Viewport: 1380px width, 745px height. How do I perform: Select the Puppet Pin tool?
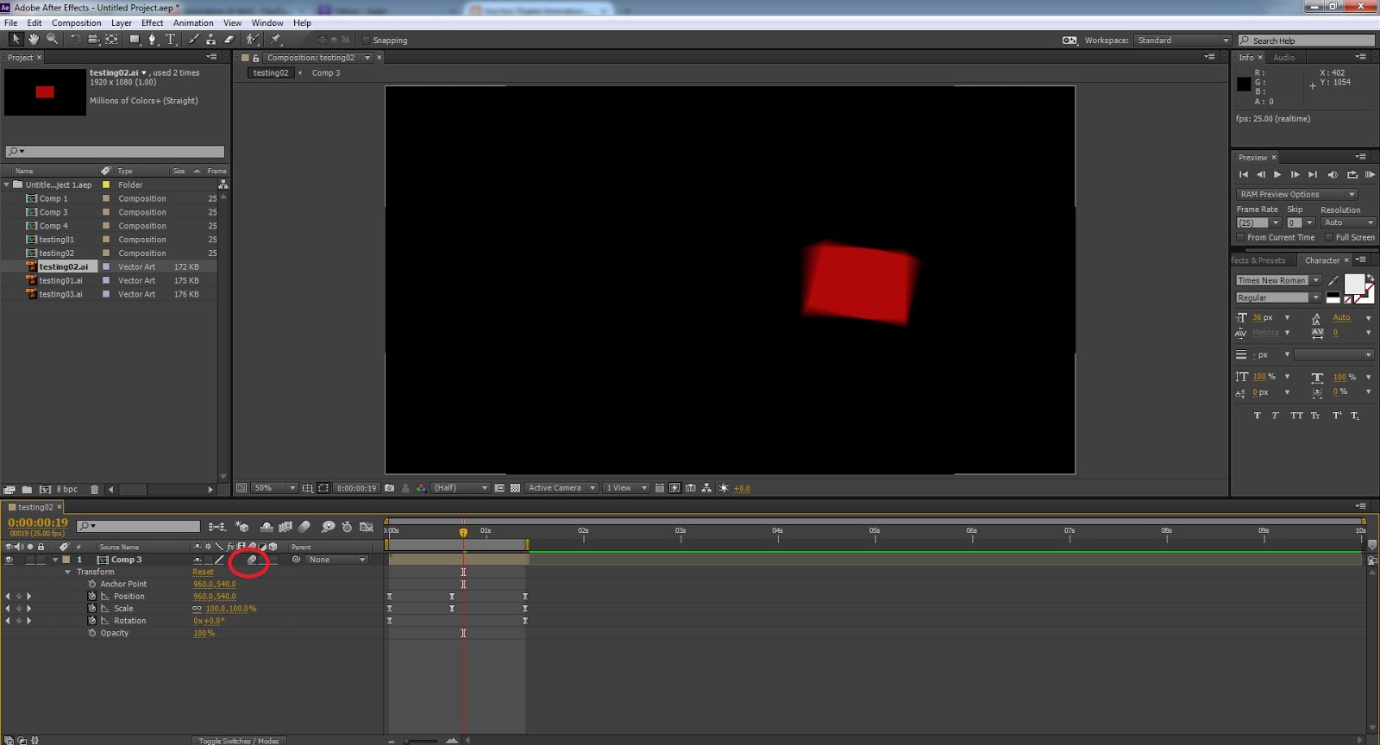(276, 39)
